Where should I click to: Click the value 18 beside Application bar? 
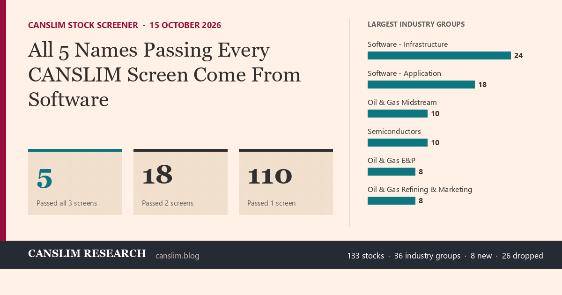tap(482, 85)
